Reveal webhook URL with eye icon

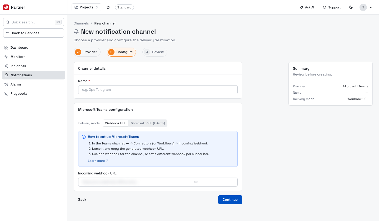(196, 182)
